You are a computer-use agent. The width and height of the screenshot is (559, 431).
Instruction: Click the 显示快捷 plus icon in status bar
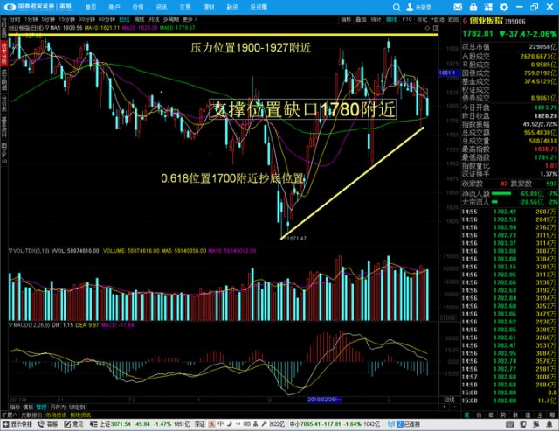coord(6,424)
